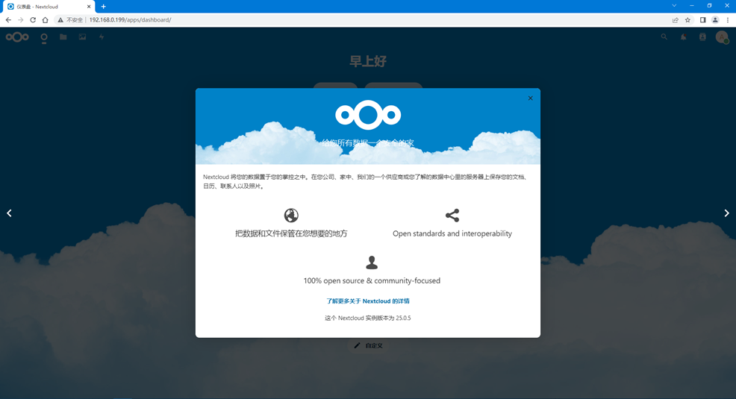Screen dimensions: 736x399
Task: Click text 100% open source & community-focused
Action: (x=372, y=281)
